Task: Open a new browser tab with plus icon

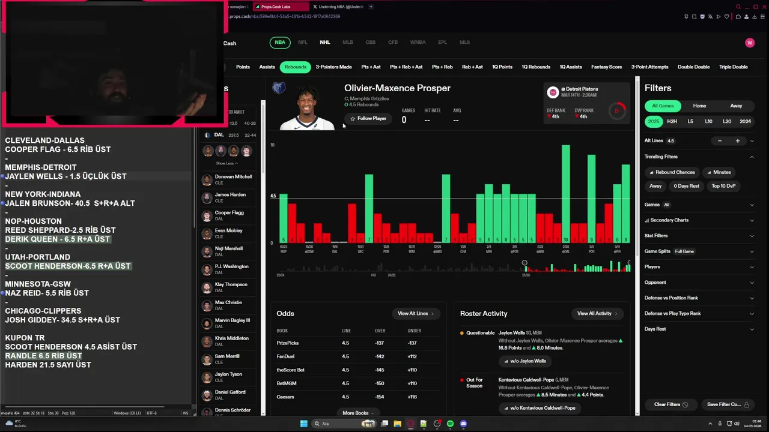Action: (371, 7)
